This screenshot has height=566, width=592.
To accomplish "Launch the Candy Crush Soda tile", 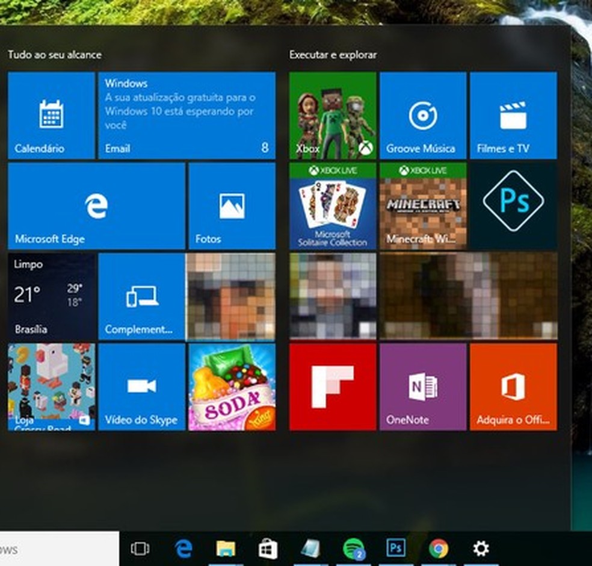I will (x=232, y=387).
